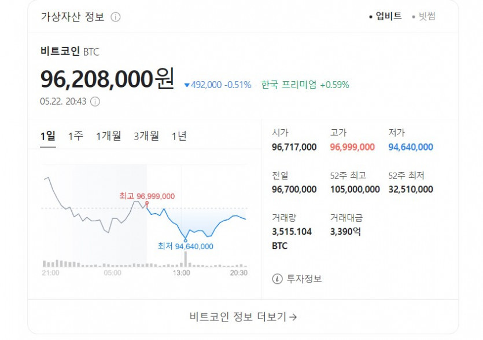Viewport: 483px width, 340px height.
Task: Click the 96,208,000원 current price
Action: pyautogui.click(x=107, y=79)
